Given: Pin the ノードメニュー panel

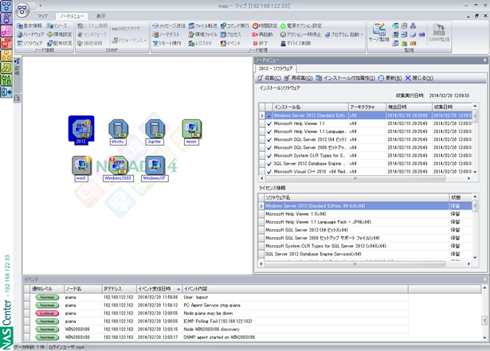Looking at the screenshot, I should click(484, 60).
